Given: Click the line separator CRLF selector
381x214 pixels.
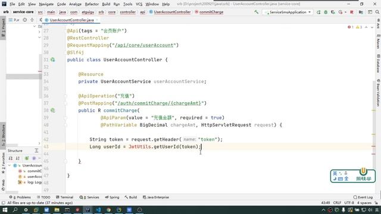Looking at the screenshot, I should (x=337, y=203).
